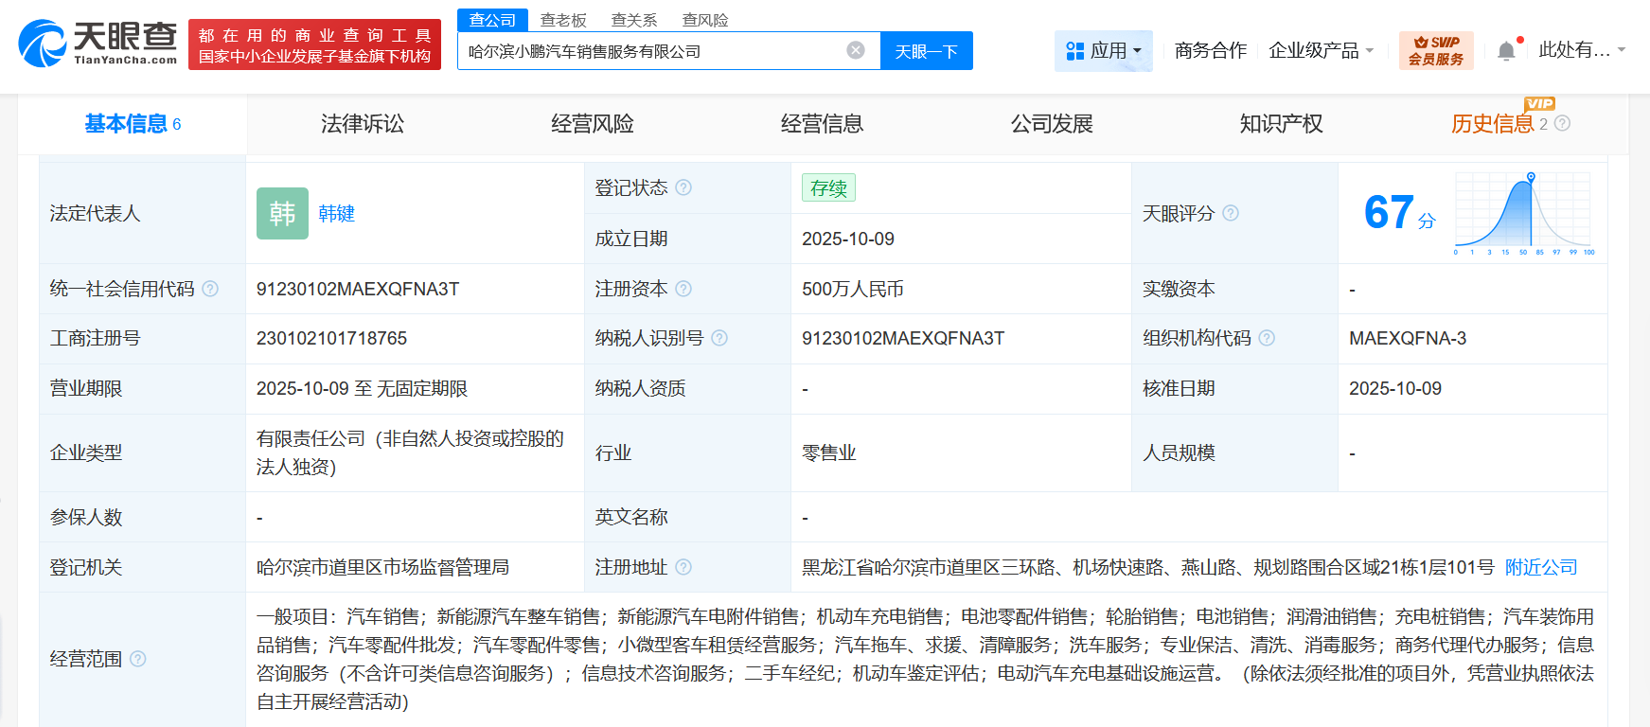The width and height of the screenshot is (1650, 727).
Task: Click help icon next to 统一社会信用代码
Action: (x=210, y=289)
